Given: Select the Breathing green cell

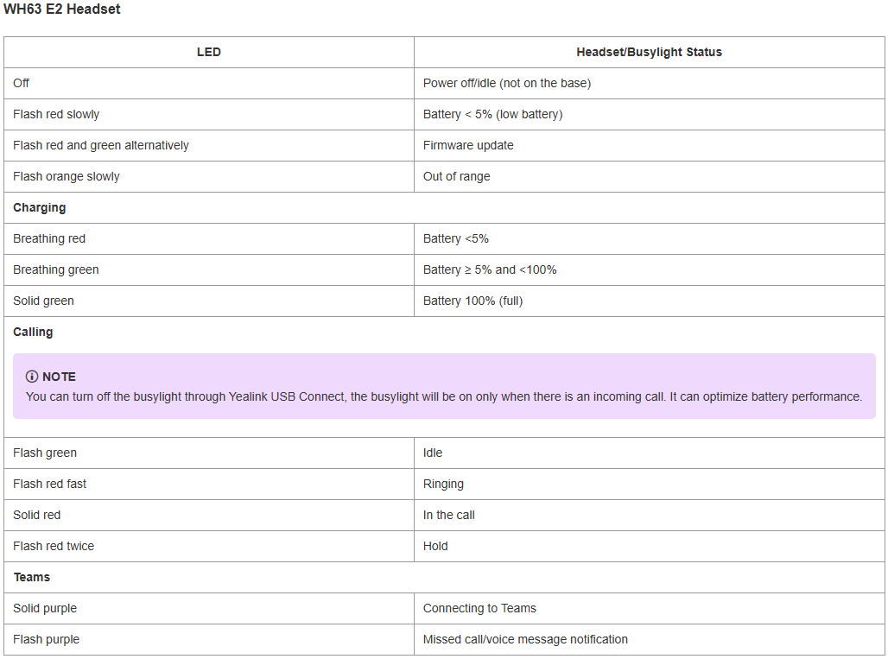Looking at the screenshot, I should coord(56,269).
